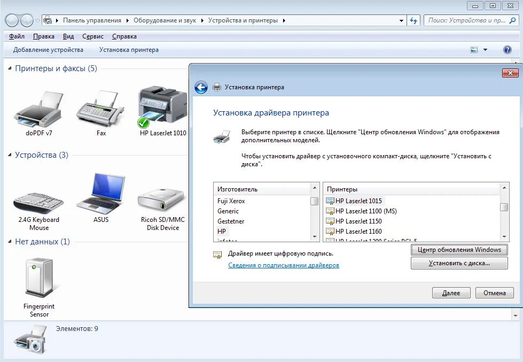Click the certificate icon next to HP LaserJet 1160
Viewport: 523px width, 362px height.
pos(330,231)
